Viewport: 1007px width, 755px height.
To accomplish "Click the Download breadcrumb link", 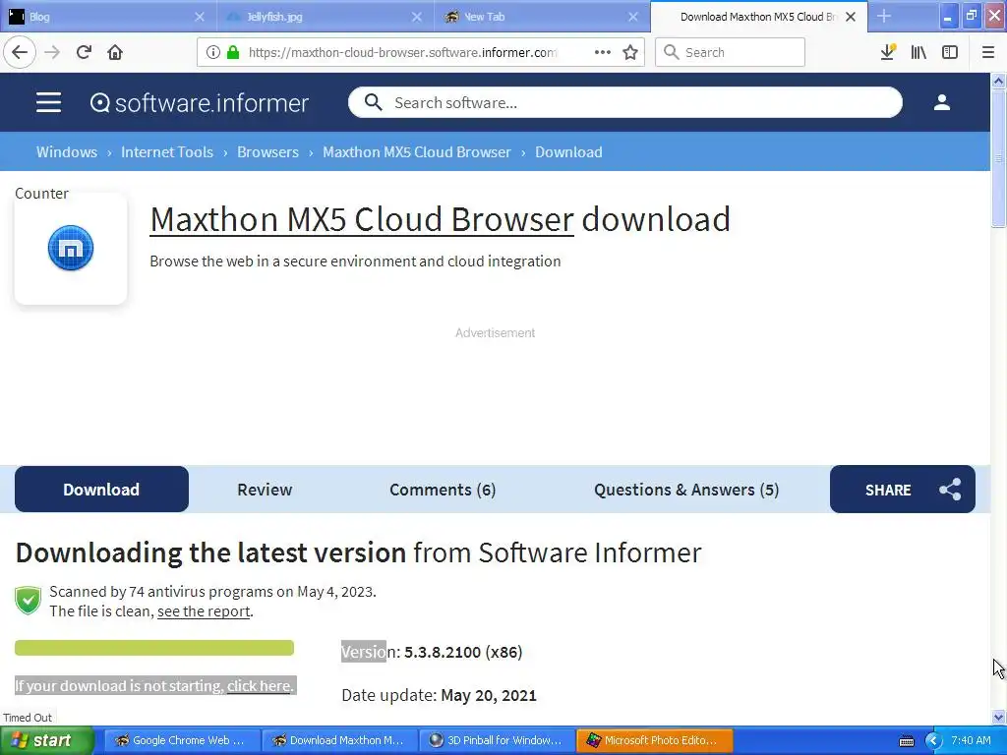I will point(568,152).
